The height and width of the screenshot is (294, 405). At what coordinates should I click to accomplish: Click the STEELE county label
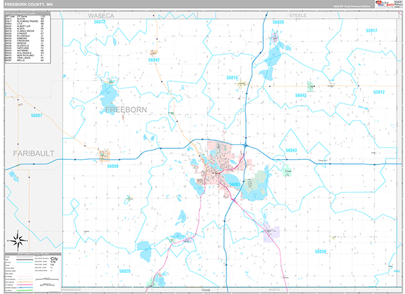tap(297, 14)
